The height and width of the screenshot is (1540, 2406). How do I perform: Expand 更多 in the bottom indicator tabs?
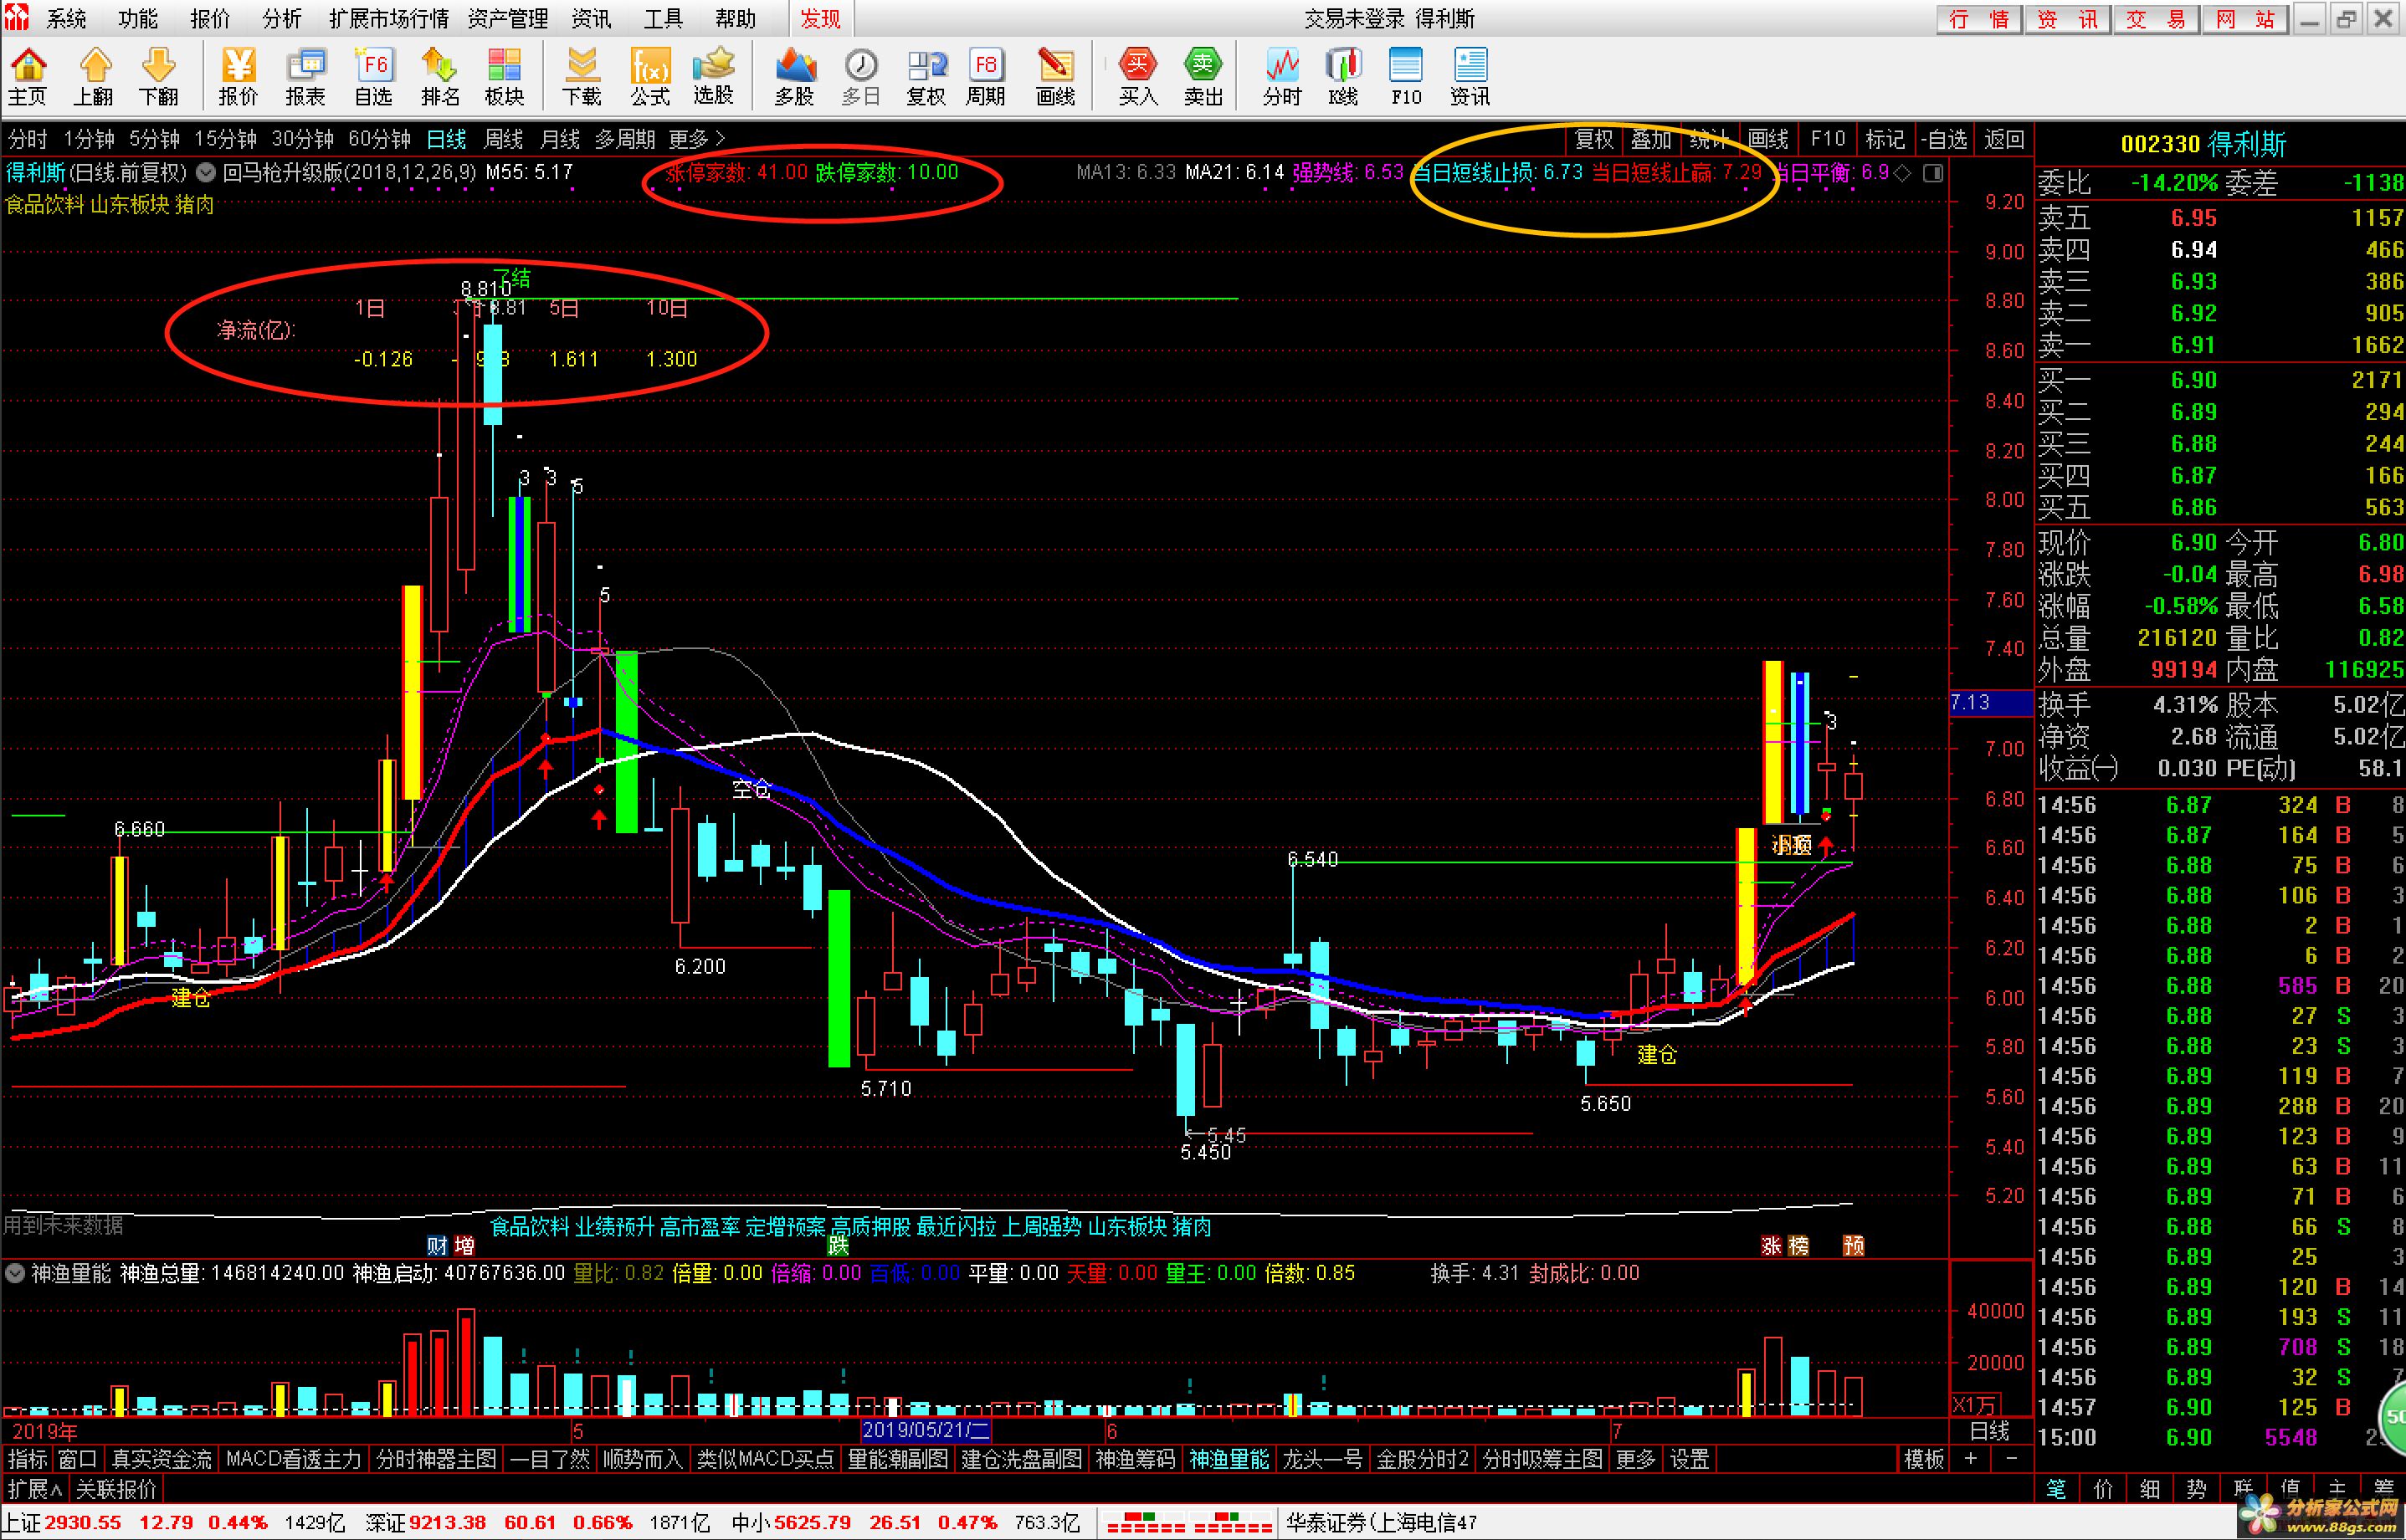(x=1634, y=1459)
